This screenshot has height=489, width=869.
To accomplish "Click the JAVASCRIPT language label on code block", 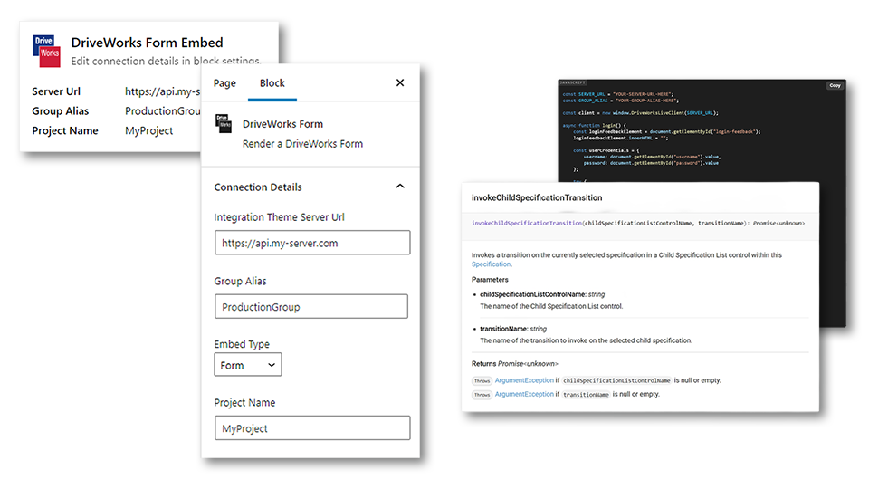I will point(573,81).
